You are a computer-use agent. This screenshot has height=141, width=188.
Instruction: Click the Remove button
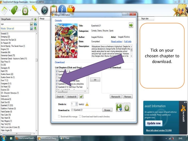tap(128, 97)
